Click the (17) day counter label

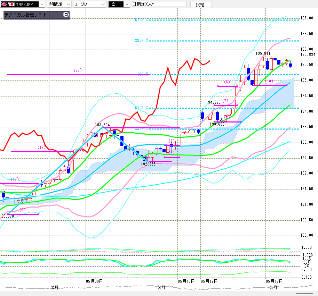point(41,147)
